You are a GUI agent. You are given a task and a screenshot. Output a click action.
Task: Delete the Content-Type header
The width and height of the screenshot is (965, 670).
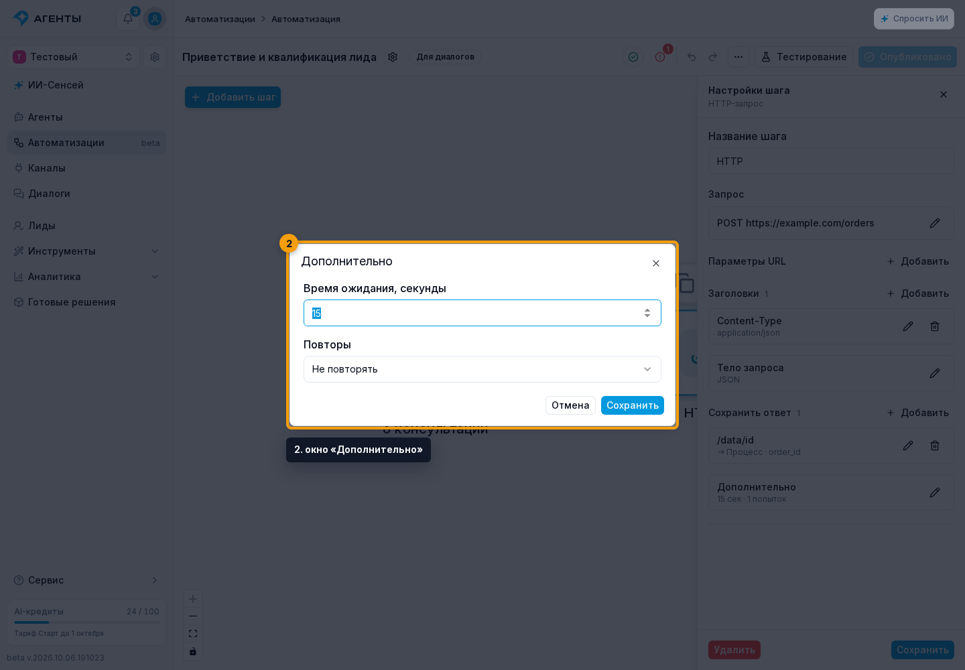click(935, 326)
